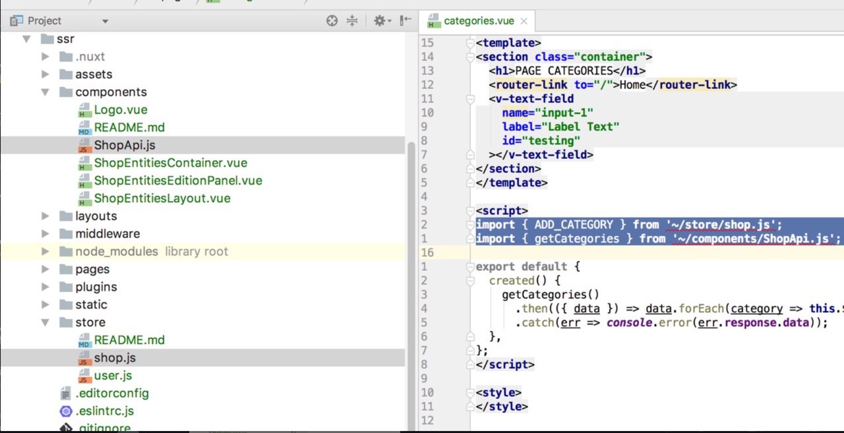Select the node_modules library root row
This screenshot has height=433, width=844.
point(202,252)
